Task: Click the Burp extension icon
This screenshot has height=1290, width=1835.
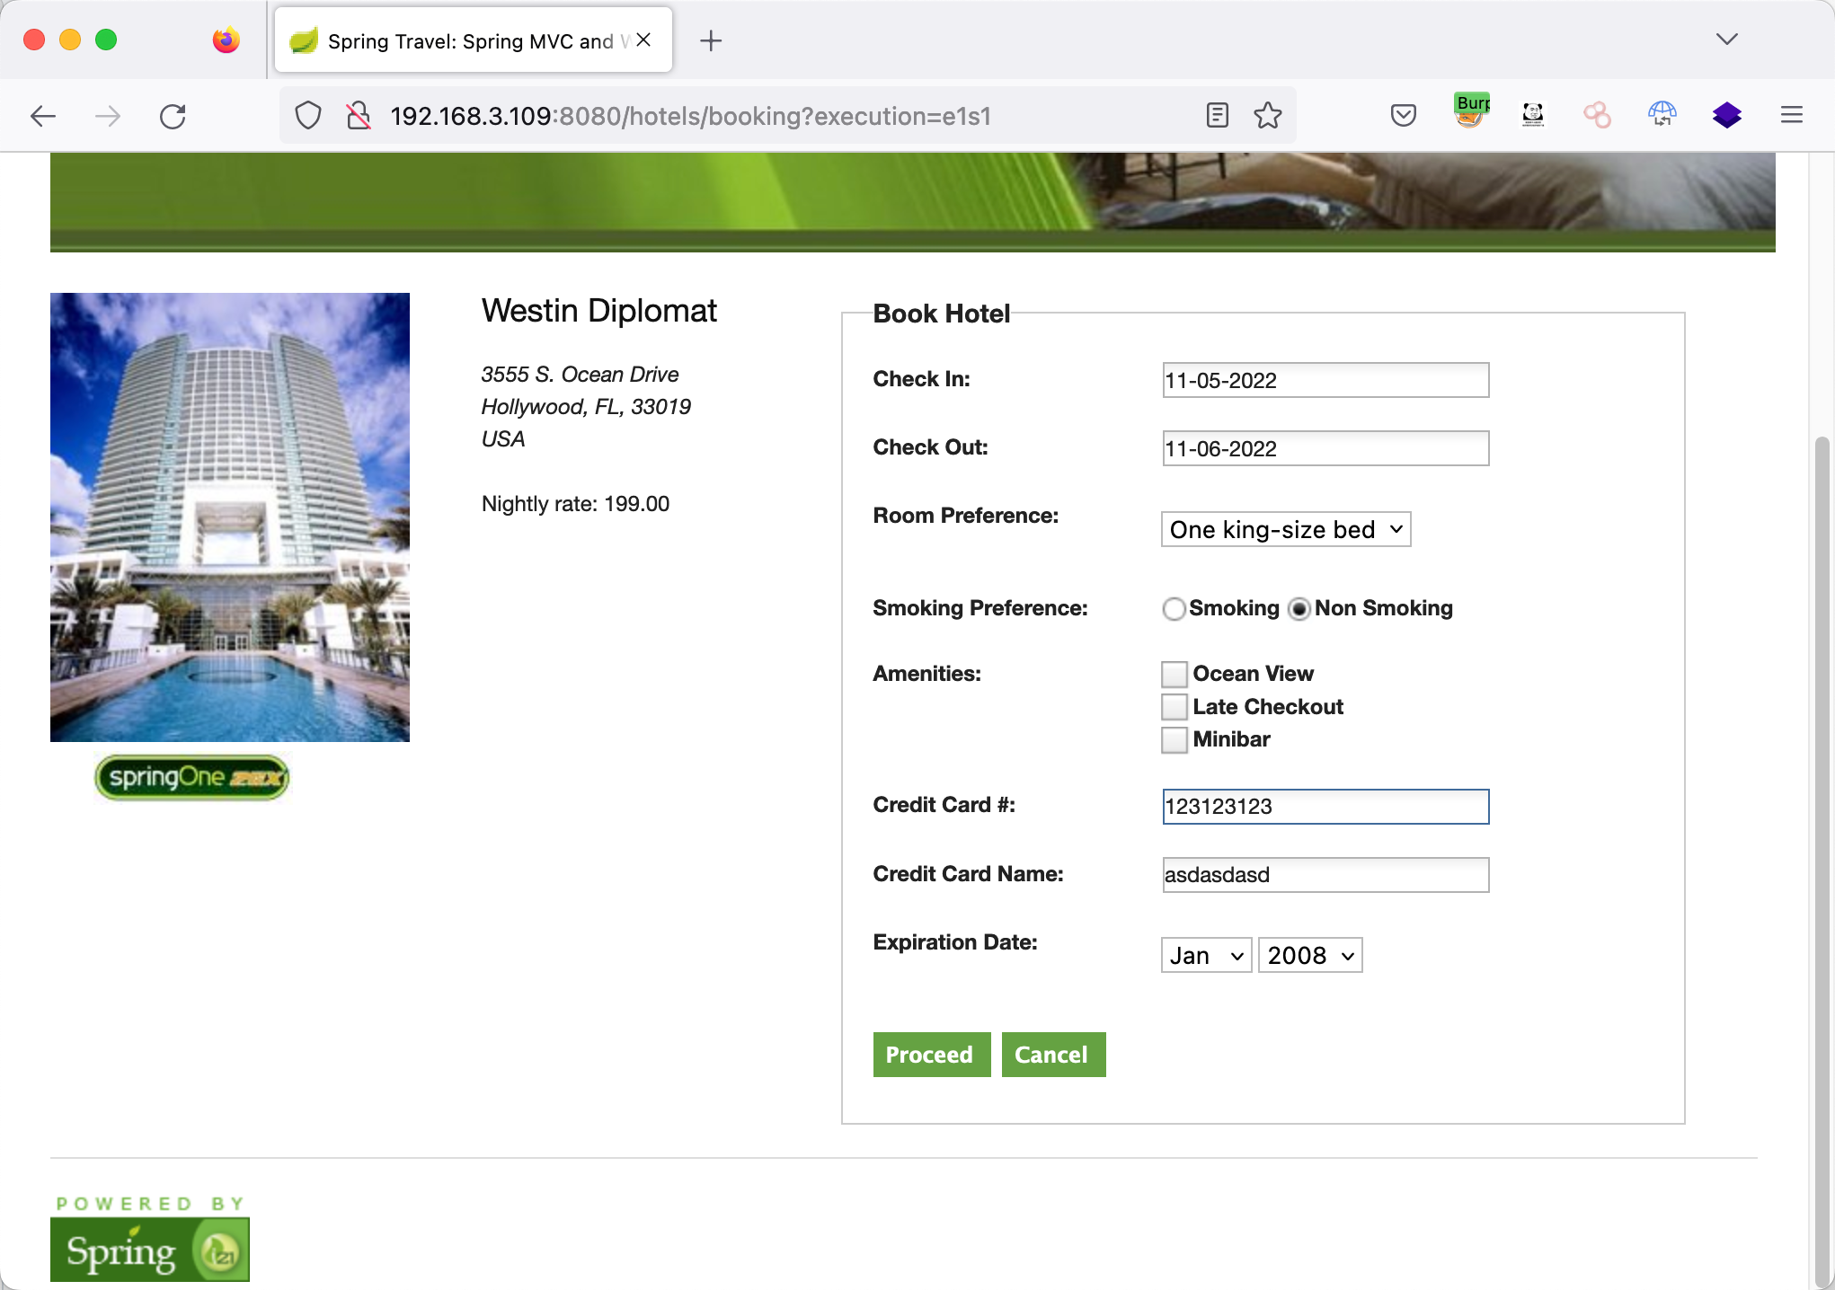Action: coord(1471,112)
